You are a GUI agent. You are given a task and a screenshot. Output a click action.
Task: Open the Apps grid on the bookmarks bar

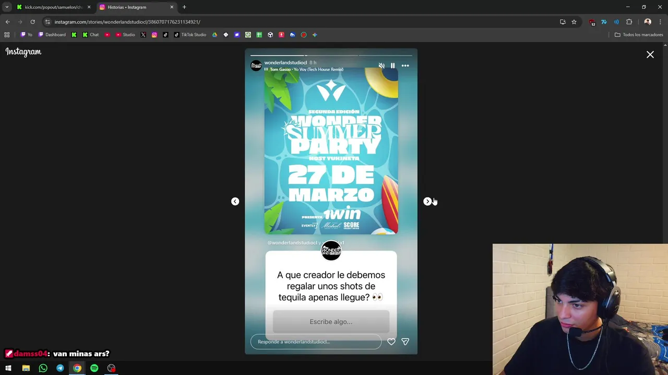(x=7, y=35)
